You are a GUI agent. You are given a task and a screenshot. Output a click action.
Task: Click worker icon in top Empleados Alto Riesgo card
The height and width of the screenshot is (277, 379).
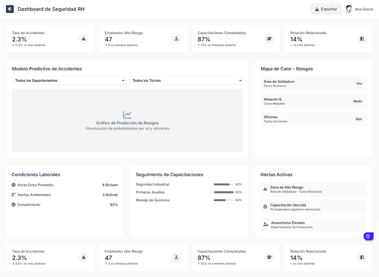176,39
